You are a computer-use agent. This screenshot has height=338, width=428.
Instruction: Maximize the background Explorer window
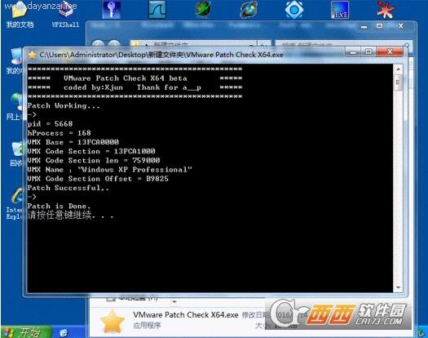tap(379, 26)
